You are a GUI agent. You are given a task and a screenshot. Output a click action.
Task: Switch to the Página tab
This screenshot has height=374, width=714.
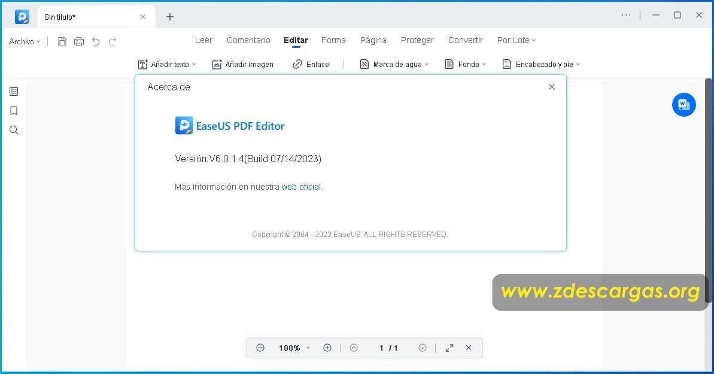[x=373, y=40]
